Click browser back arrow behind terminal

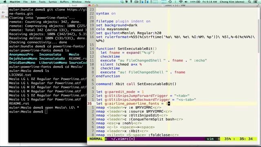pyautogui.click(x=3, y=12)
